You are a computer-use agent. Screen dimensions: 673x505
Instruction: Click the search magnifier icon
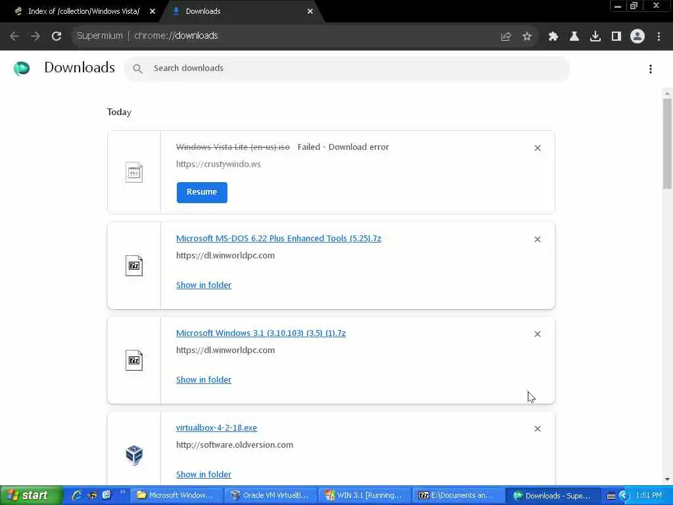[x=137, y=68]
